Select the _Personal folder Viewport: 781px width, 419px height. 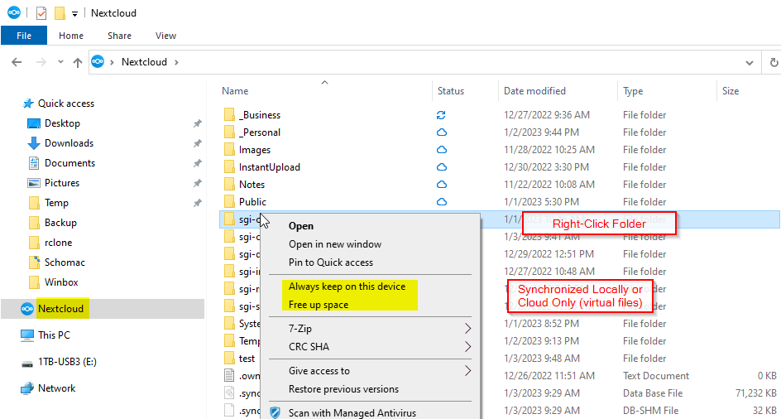point(260,132)
